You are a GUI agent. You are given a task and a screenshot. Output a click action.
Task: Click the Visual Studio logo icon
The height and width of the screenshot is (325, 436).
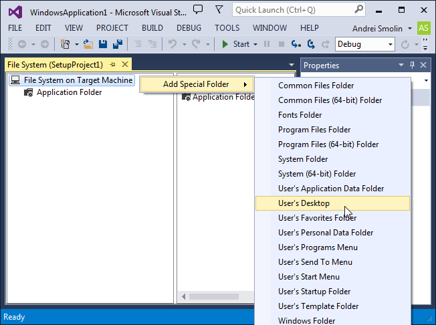click(15, 12)
